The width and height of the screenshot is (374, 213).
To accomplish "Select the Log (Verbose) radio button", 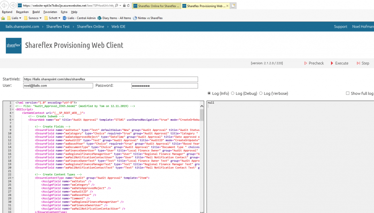I will (261, 93).
